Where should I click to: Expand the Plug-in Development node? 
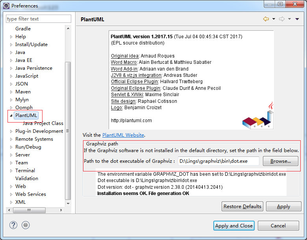coord(11,131)
